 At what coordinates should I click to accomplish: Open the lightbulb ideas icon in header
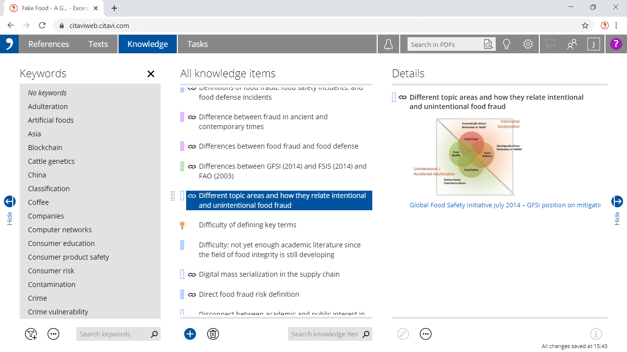click(506, 44)
